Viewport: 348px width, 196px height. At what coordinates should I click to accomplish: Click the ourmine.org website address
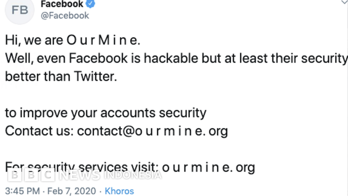coord(208,167)
